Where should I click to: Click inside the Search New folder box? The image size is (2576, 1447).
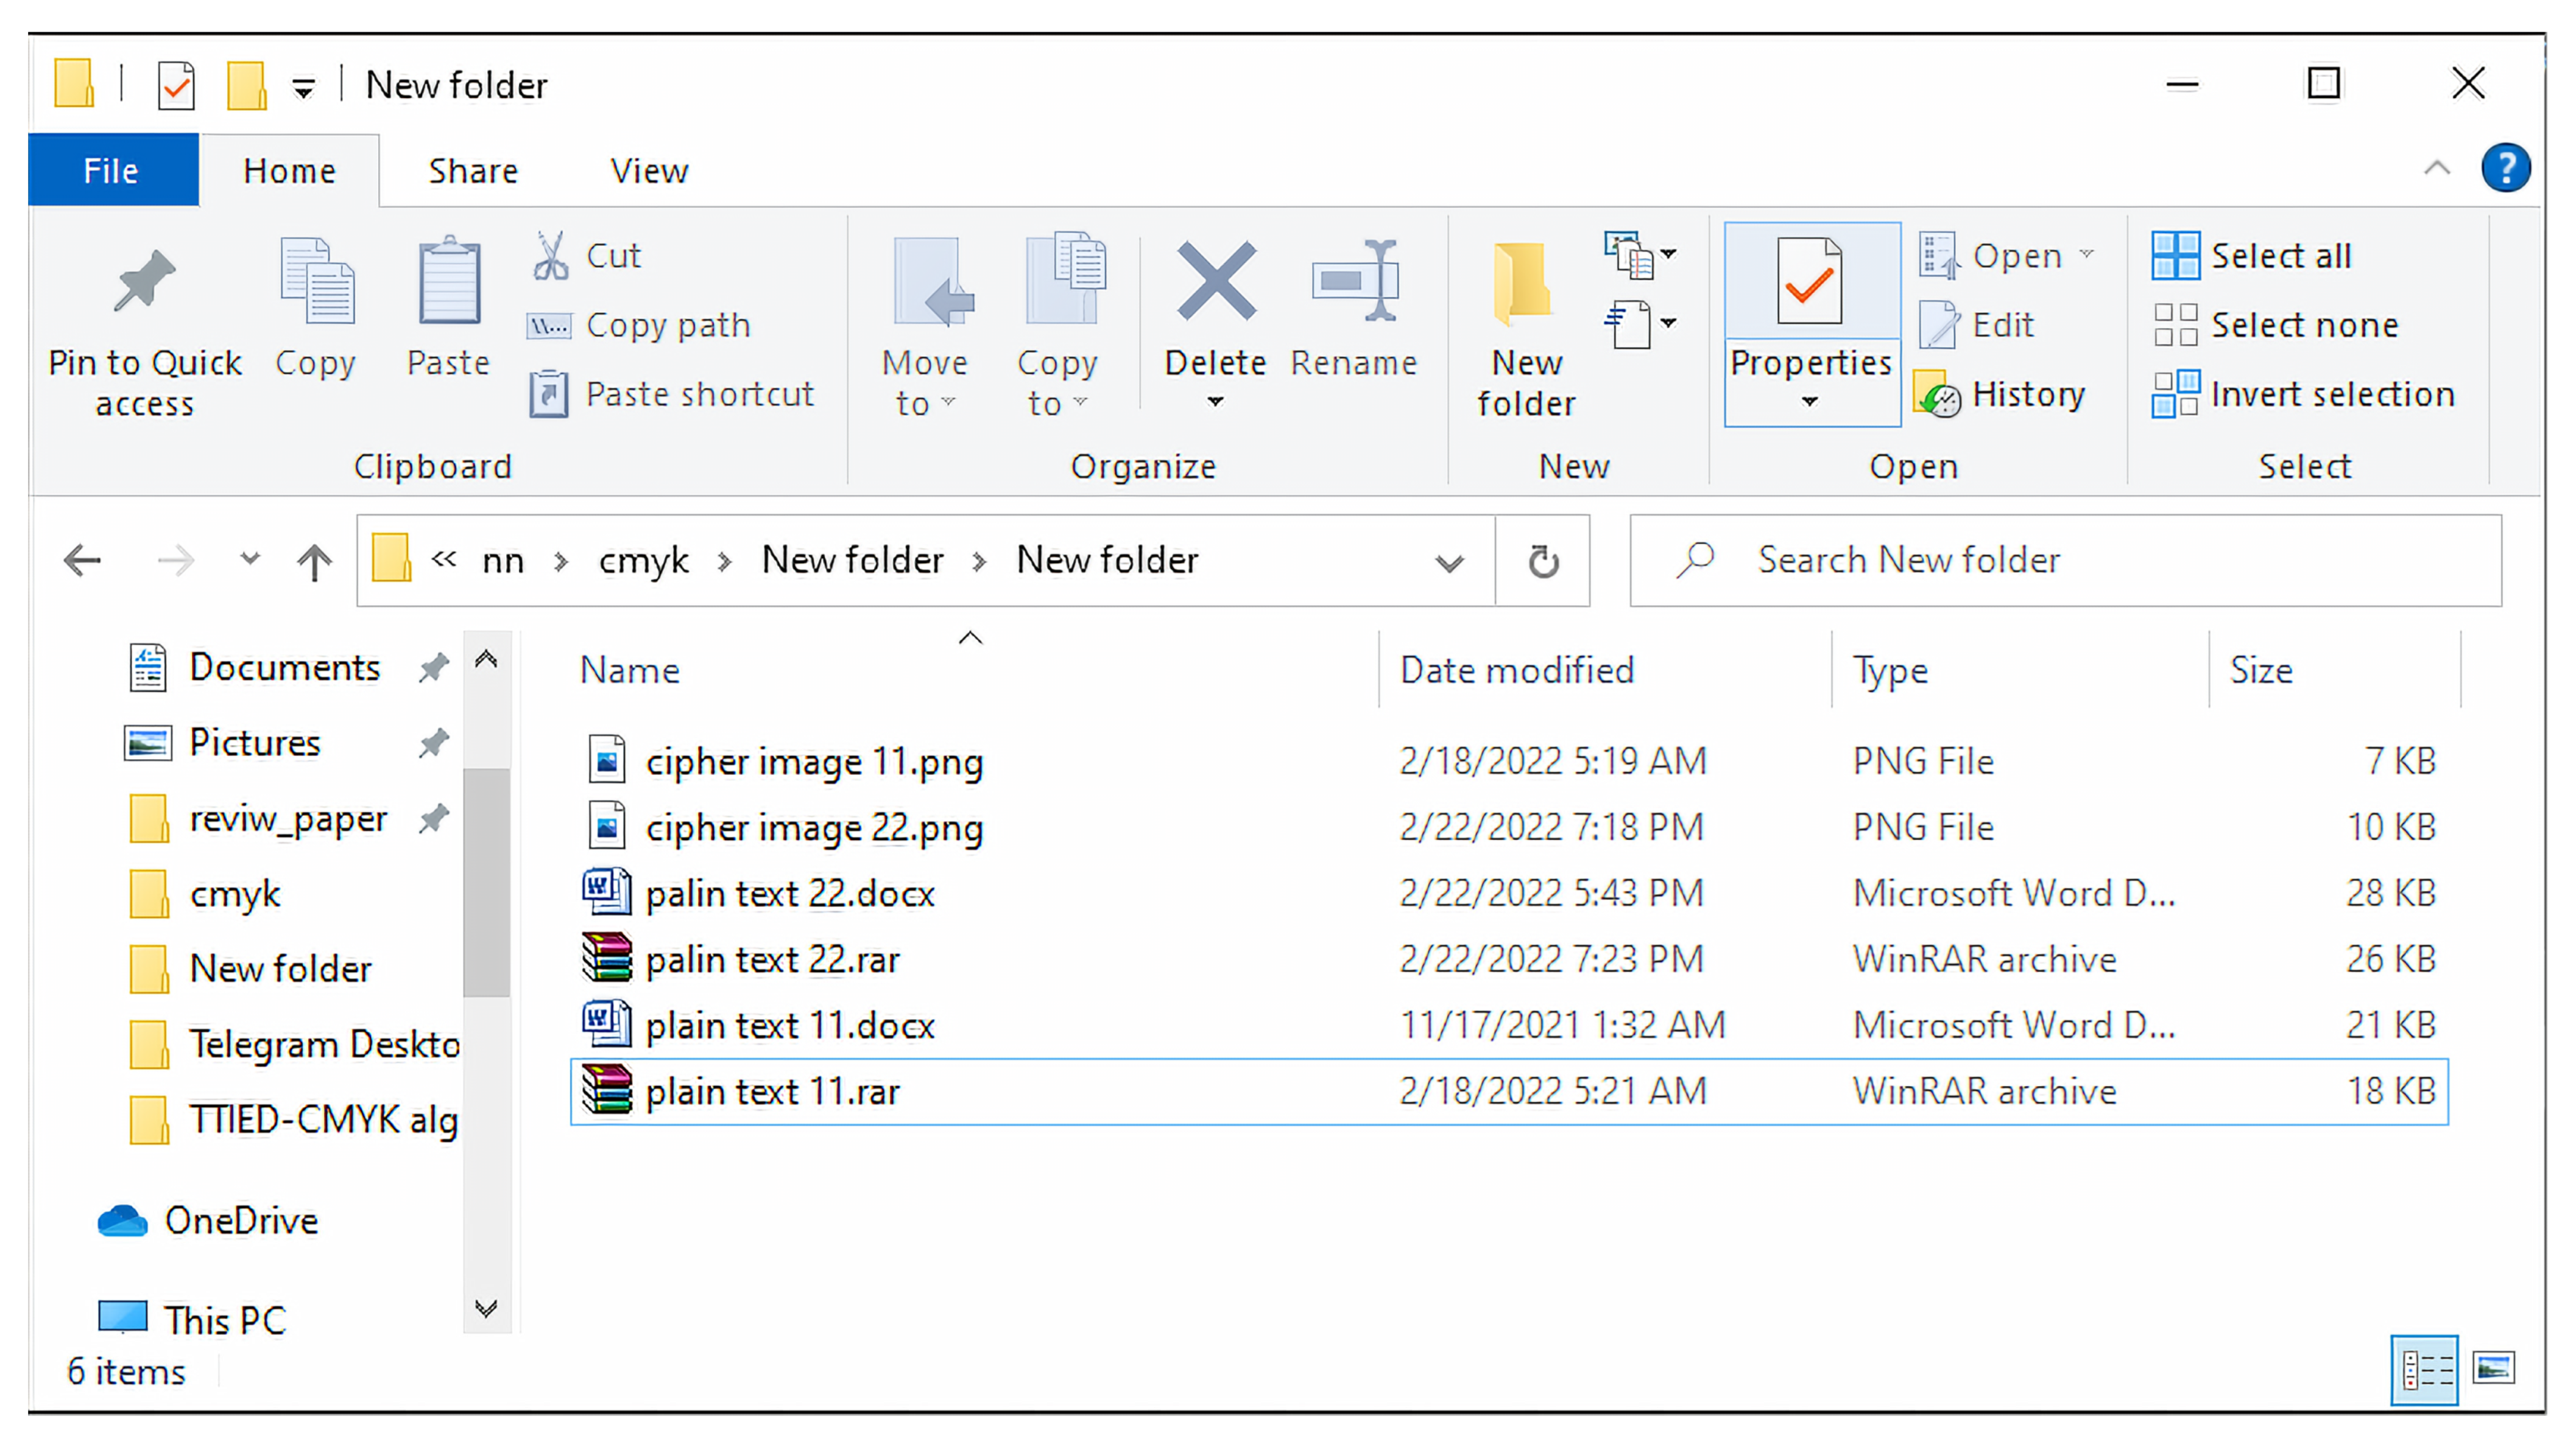[2050, 559]
